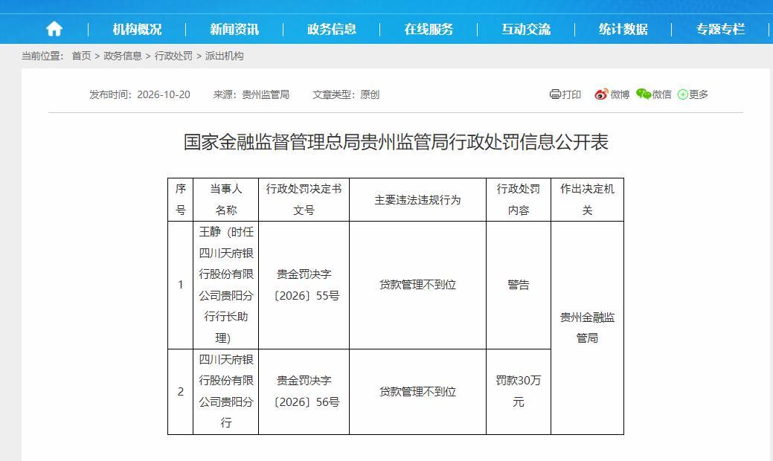Click the 政务信息 breadcrumb link
This screenshot has width=773, height=461.
123,57
